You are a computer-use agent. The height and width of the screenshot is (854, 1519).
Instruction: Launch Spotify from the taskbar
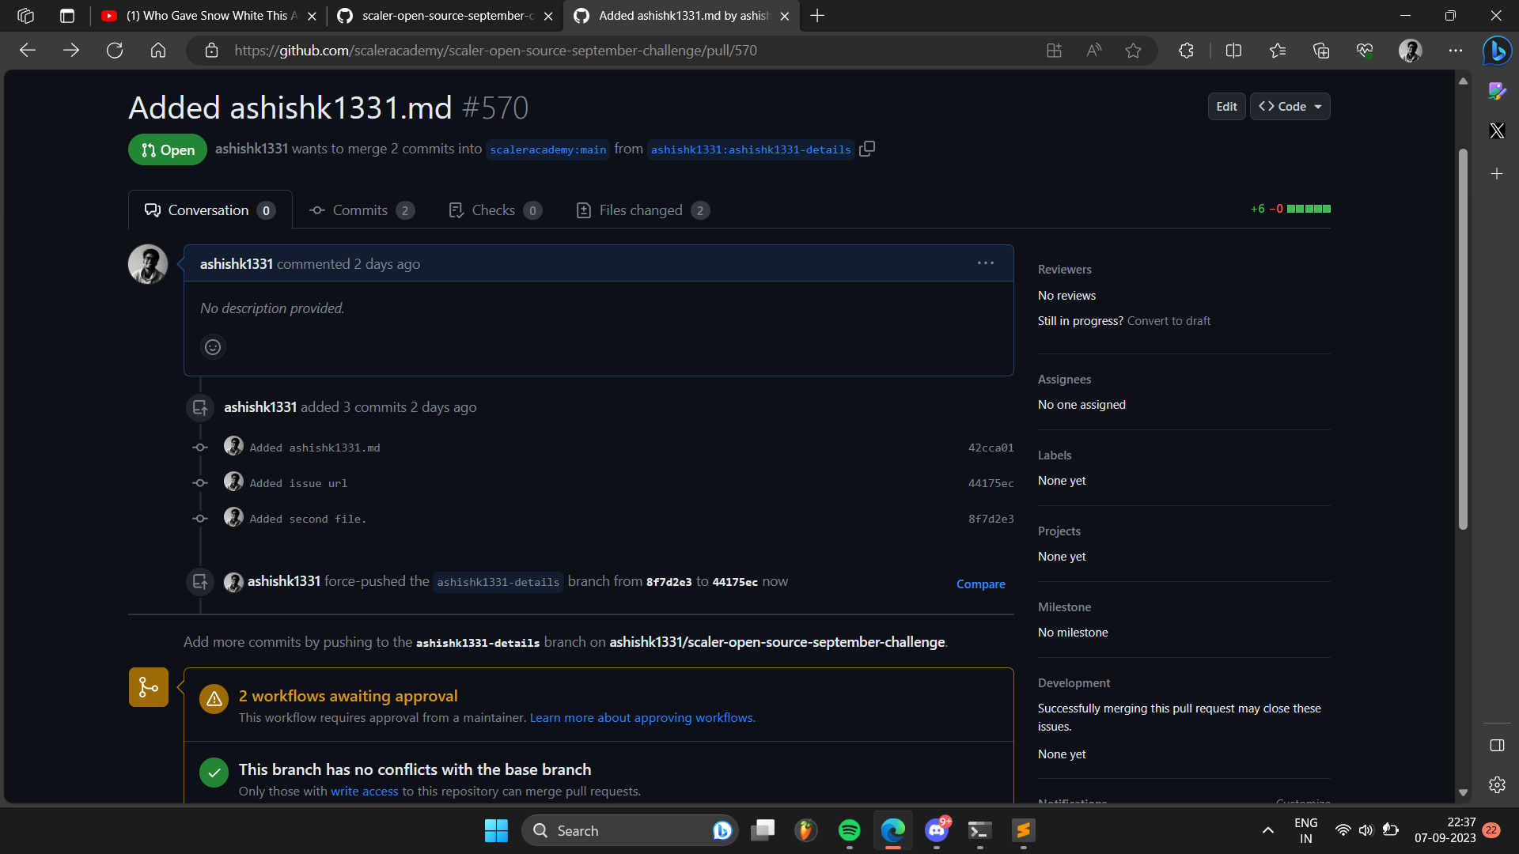(850, 830)
